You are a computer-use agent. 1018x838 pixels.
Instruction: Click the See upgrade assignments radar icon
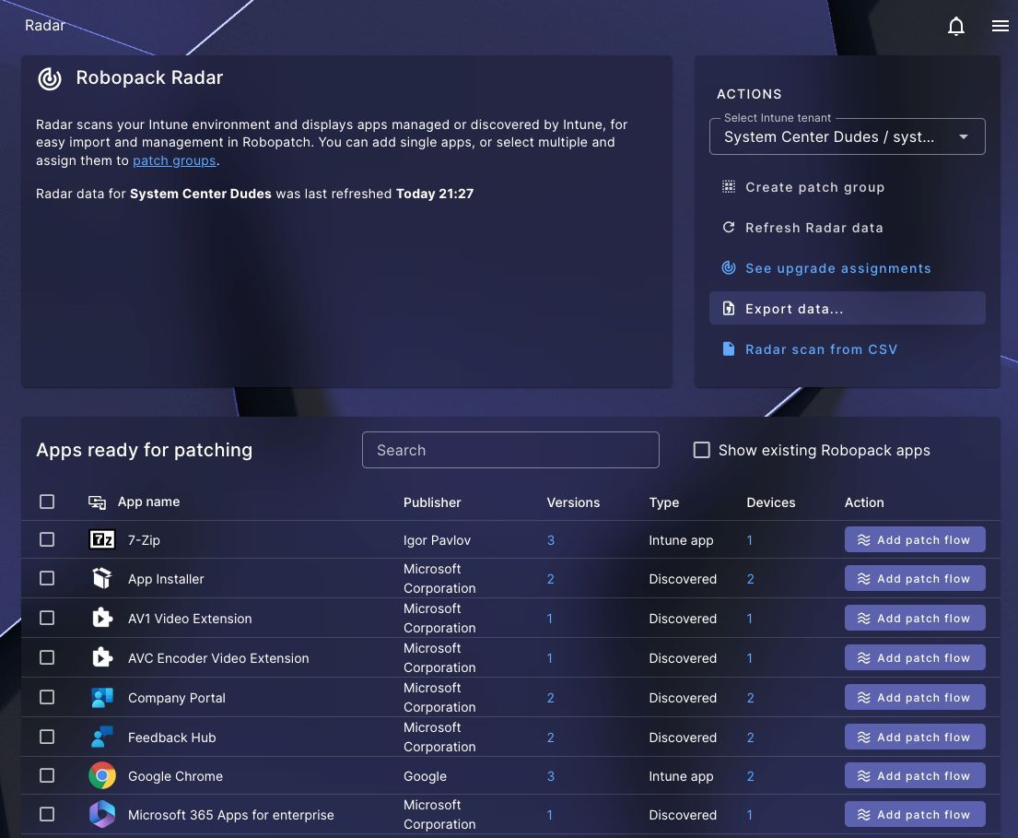pos(729,267)
